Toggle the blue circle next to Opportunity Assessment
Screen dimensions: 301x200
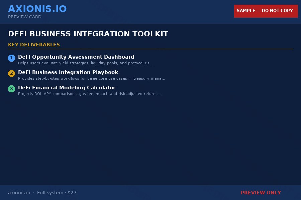click(11, 58)
